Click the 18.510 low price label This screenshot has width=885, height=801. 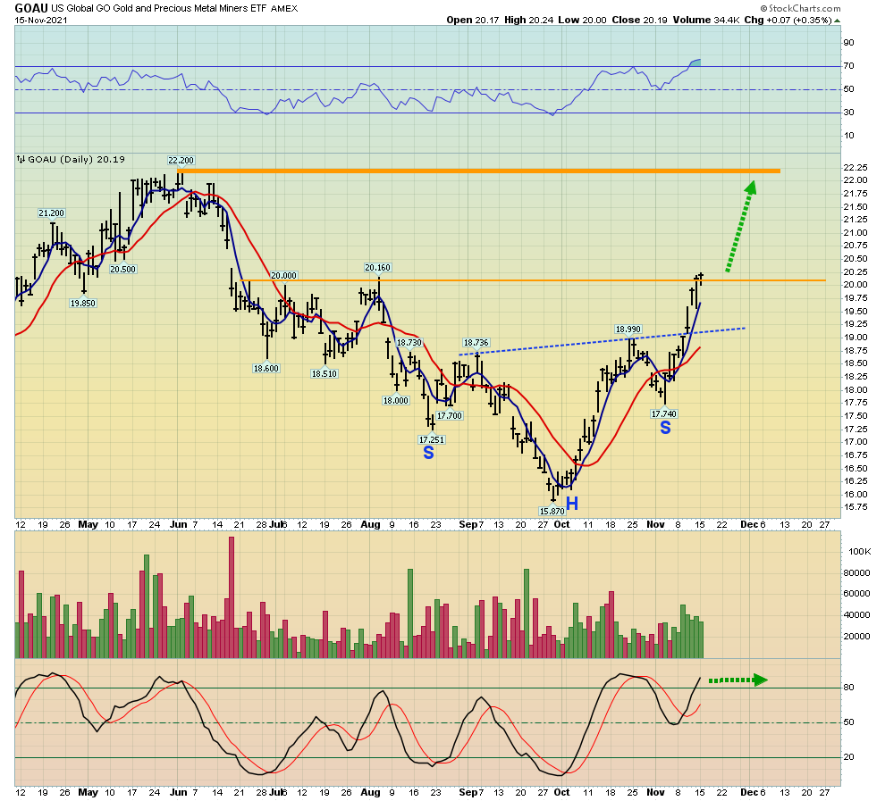coord(324,373)
